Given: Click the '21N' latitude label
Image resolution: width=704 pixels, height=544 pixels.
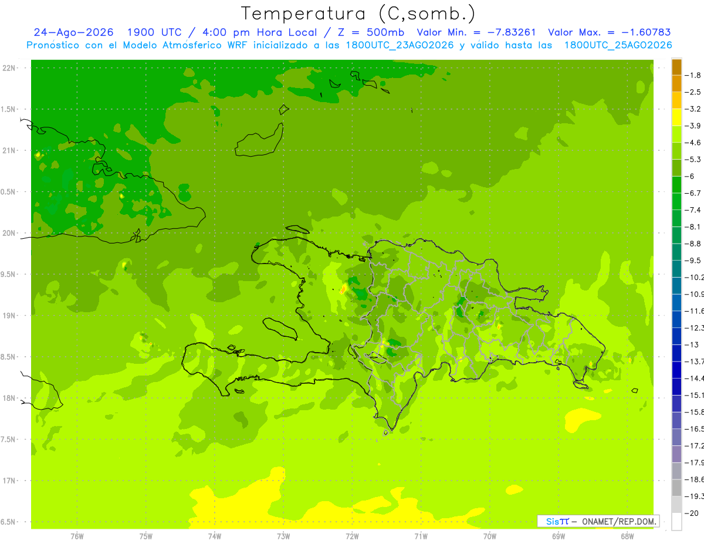Looking at the screenshot, I should click(10, 151).
